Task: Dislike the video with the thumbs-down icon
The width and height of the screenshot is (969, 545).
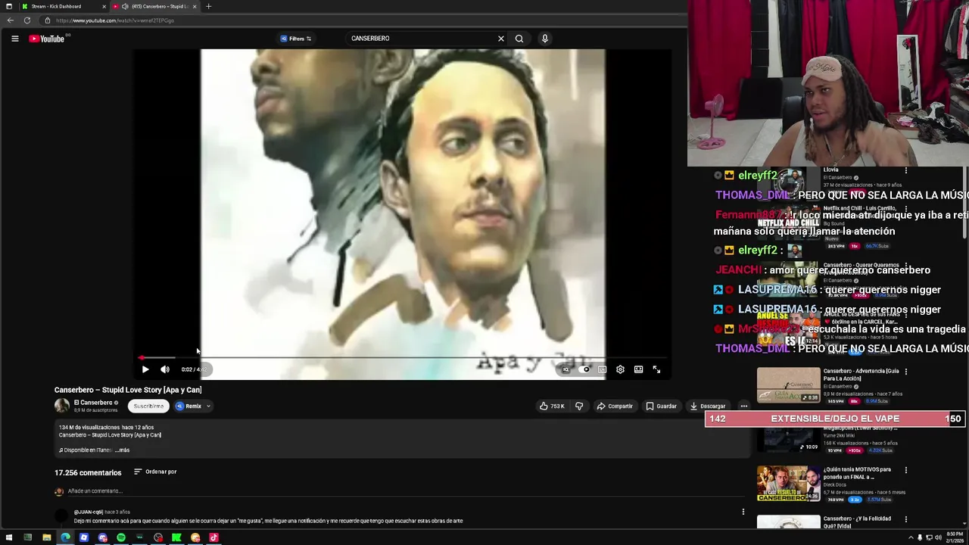Action: (x=579, y=406)
